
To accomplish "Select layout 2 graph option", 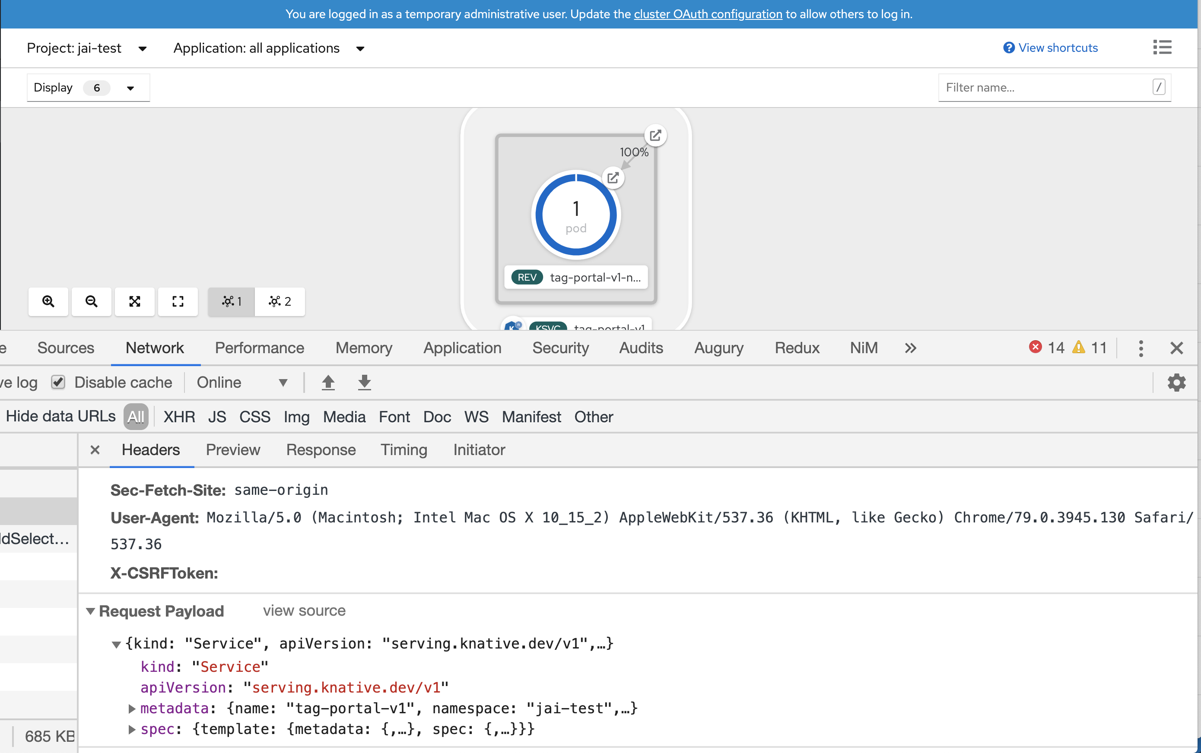I will (x=280, y=301).
